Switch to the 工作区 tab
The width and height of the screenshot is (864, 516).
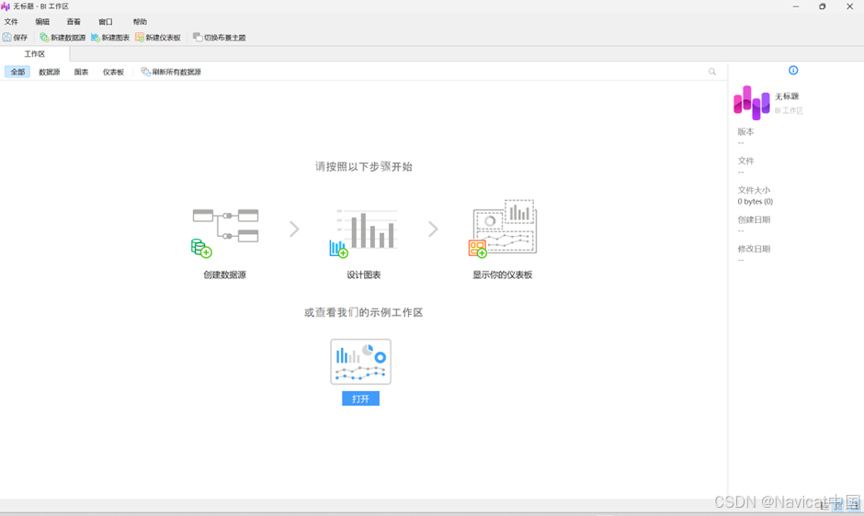[x=35, y=54]
